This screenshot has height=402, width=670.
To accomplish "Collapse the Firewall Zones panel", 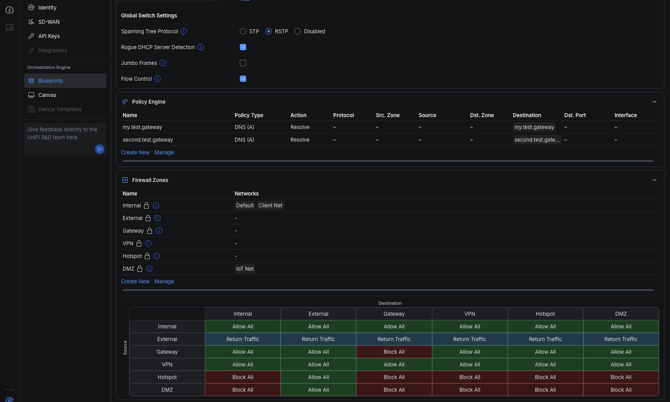I will coord(655,180).
